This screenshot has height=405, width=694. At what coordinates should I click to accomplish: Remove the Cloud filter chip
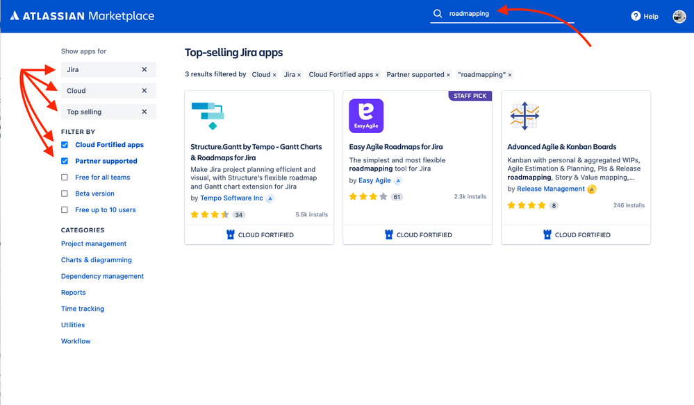(274, 75)
